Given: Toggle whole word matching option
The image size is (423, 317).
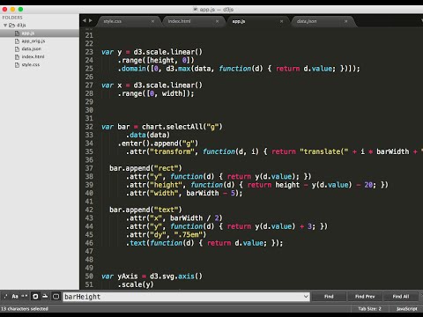Looking at the screenshot, I should (x=25, y=297).
